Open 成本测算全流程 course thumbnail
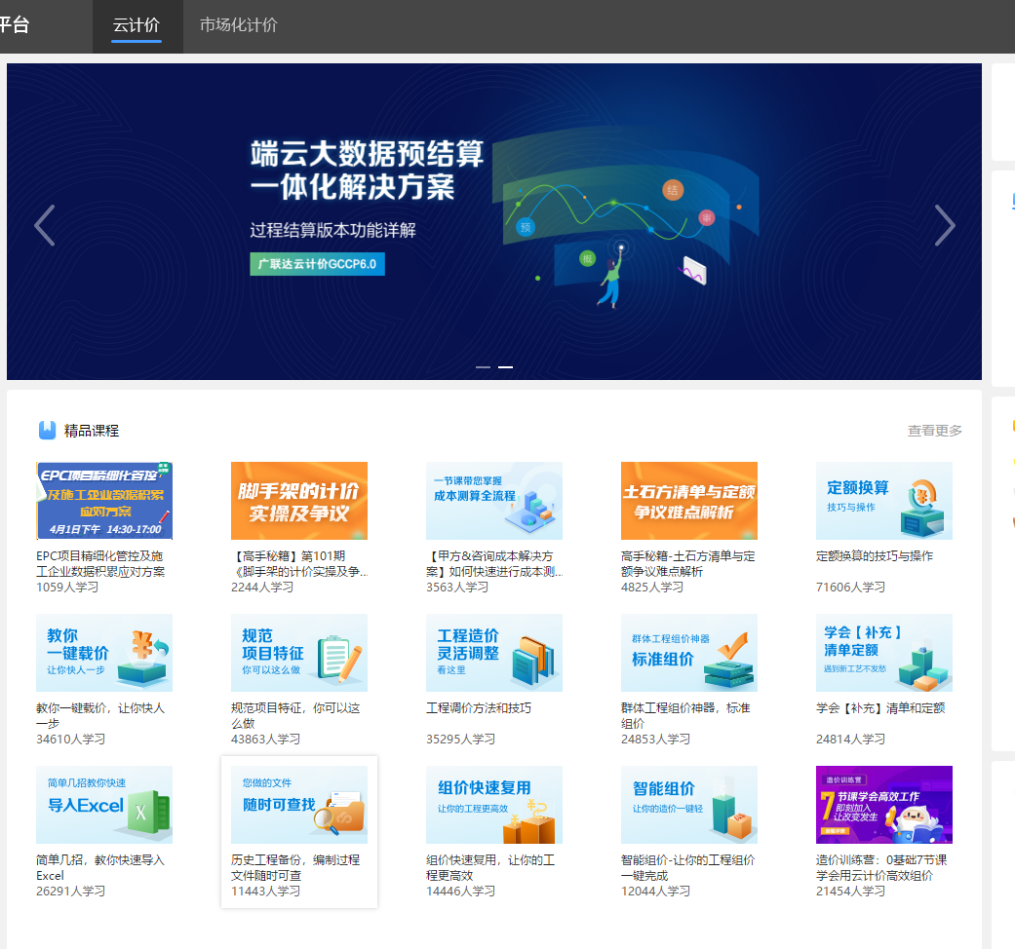This screenshot has height=949, width=1015. point(494,501)
